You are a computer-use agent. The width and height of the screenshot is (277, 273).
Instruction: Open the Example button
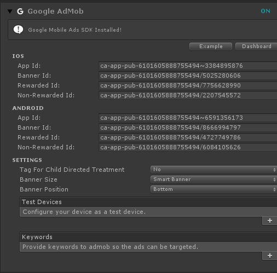(x=211, y=47)
